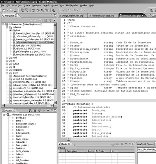Viewport: 156px width, 164px height.
Task: Open the Edit menu
Action: point(8,5)
